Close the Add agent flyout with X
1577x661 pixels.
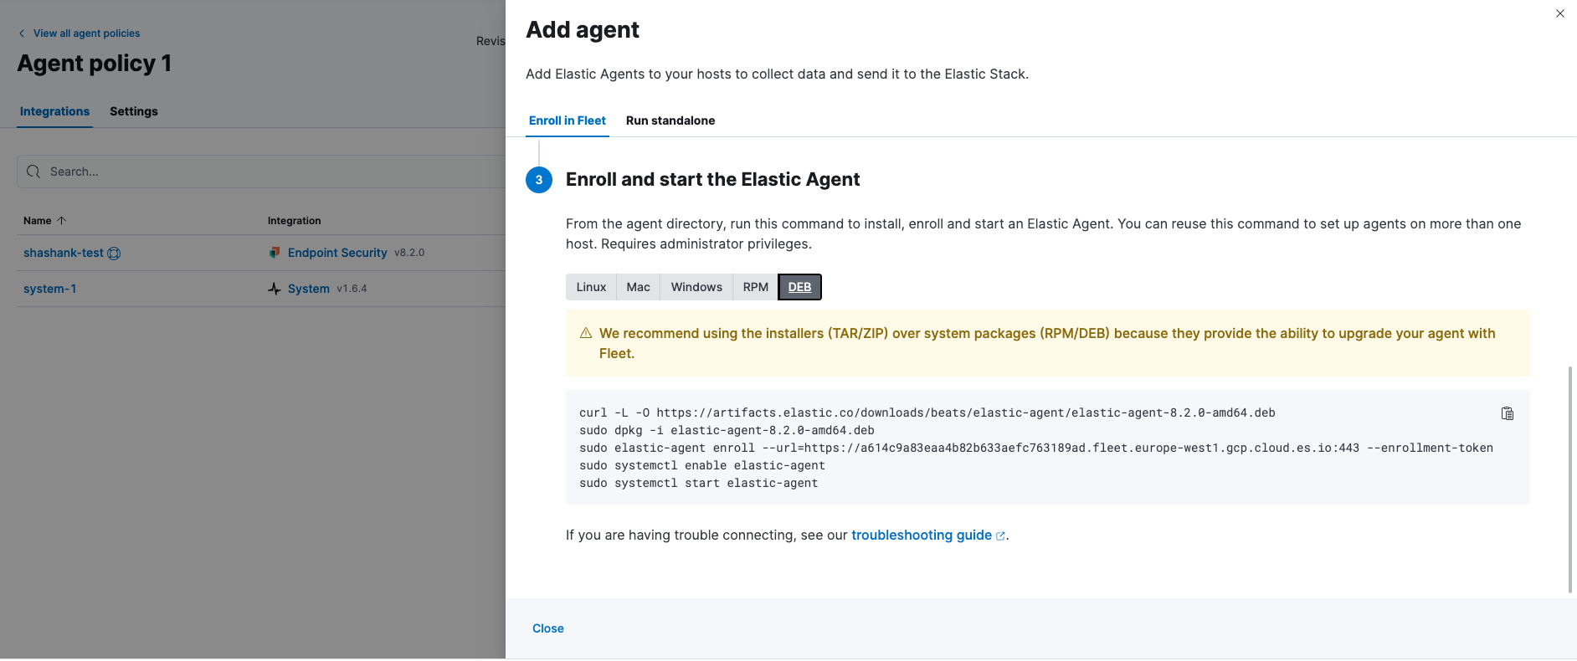(1560, 13)
